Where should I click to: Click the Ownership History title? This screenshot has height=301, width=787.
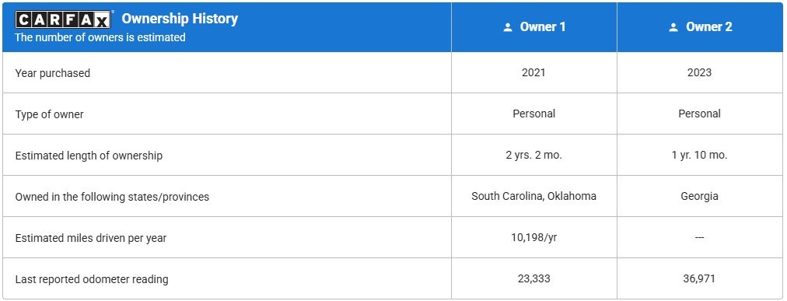[x=180, y=19]
